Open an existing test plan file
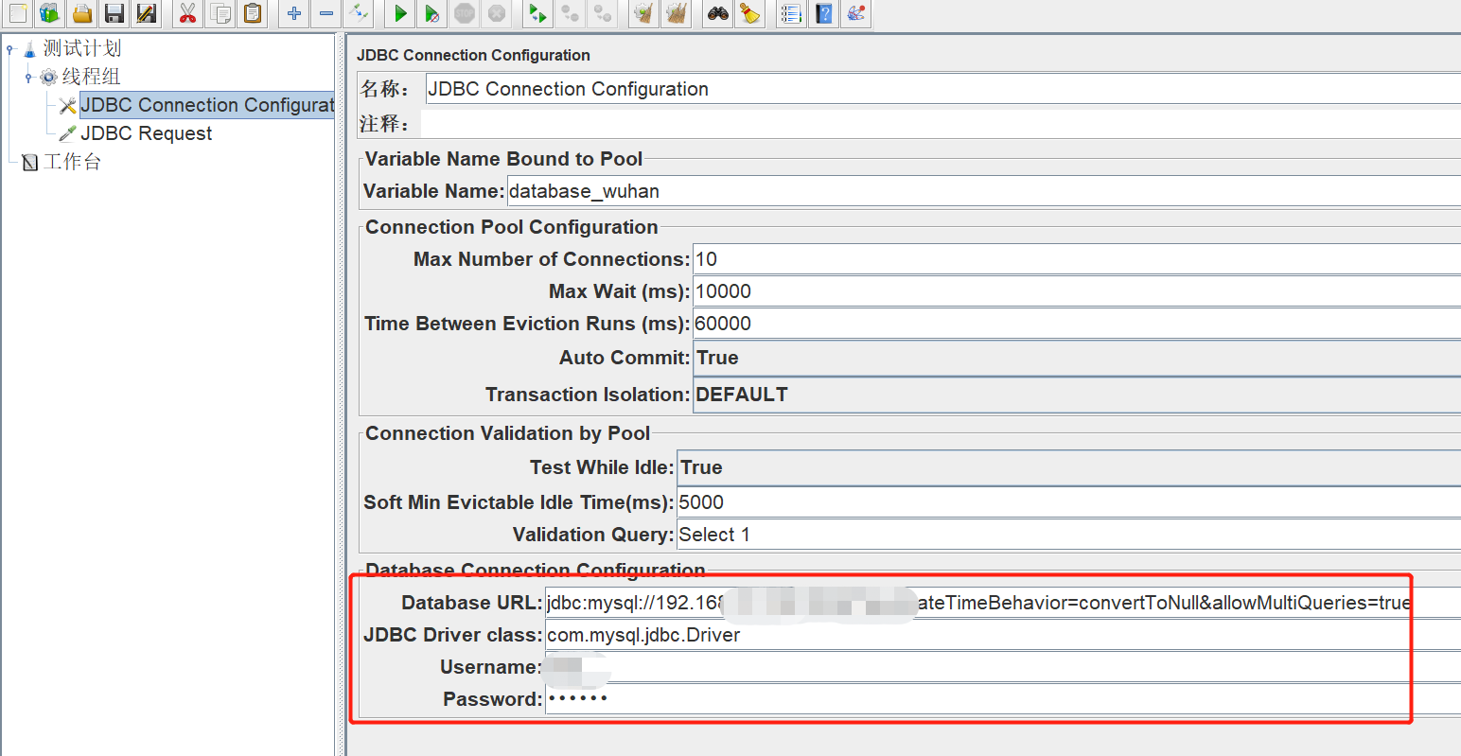Screen dimensions: 1461x756 pos(82,13)
